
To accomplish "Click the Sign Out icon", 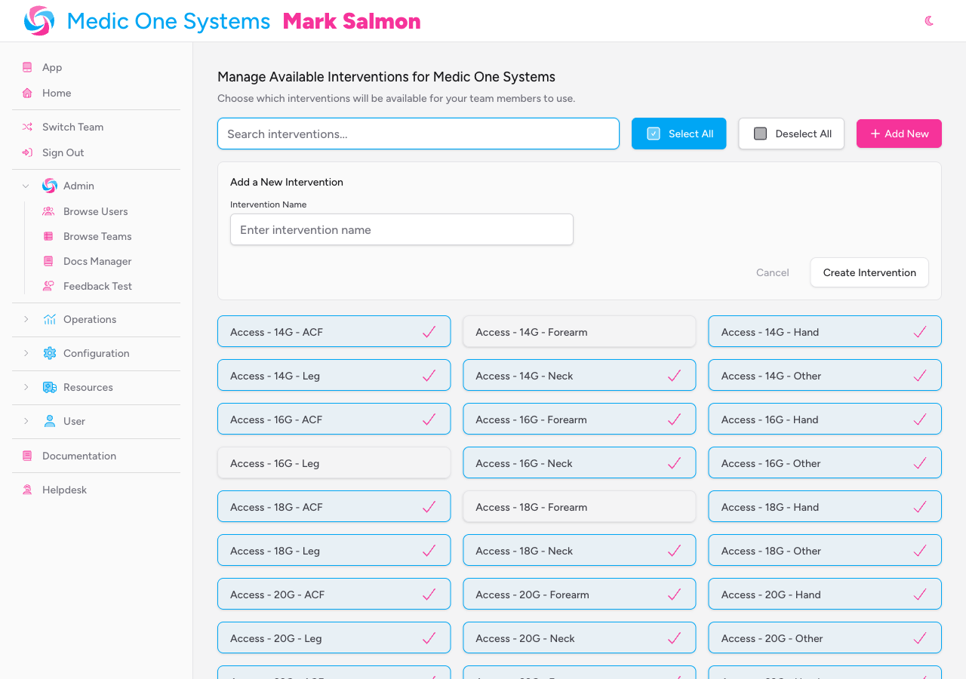I will click(x=26, y=152).
